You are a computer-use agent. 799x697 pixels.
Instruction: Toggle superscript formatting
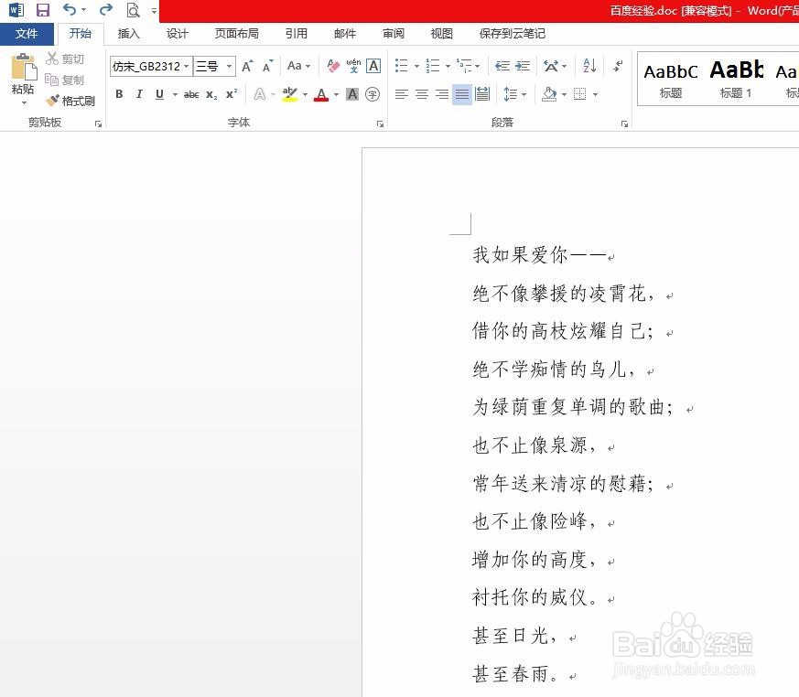[x=232, y=94]
